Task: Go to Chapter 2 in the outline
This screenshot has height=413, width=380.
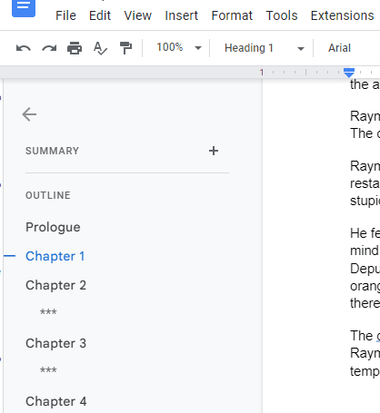Action: pyautogui.click(x=56, y=285)
